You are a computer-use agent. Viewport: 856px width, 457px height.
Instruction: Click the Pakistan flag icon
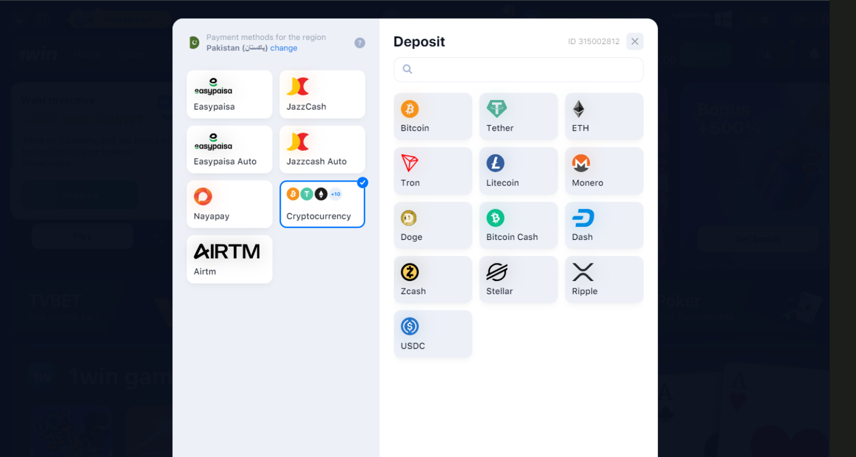pos(195,43)
